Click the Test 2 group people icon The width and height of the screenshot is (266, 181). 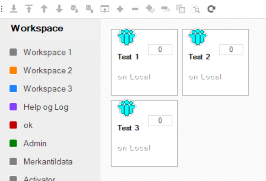click(x=198, y=37)
